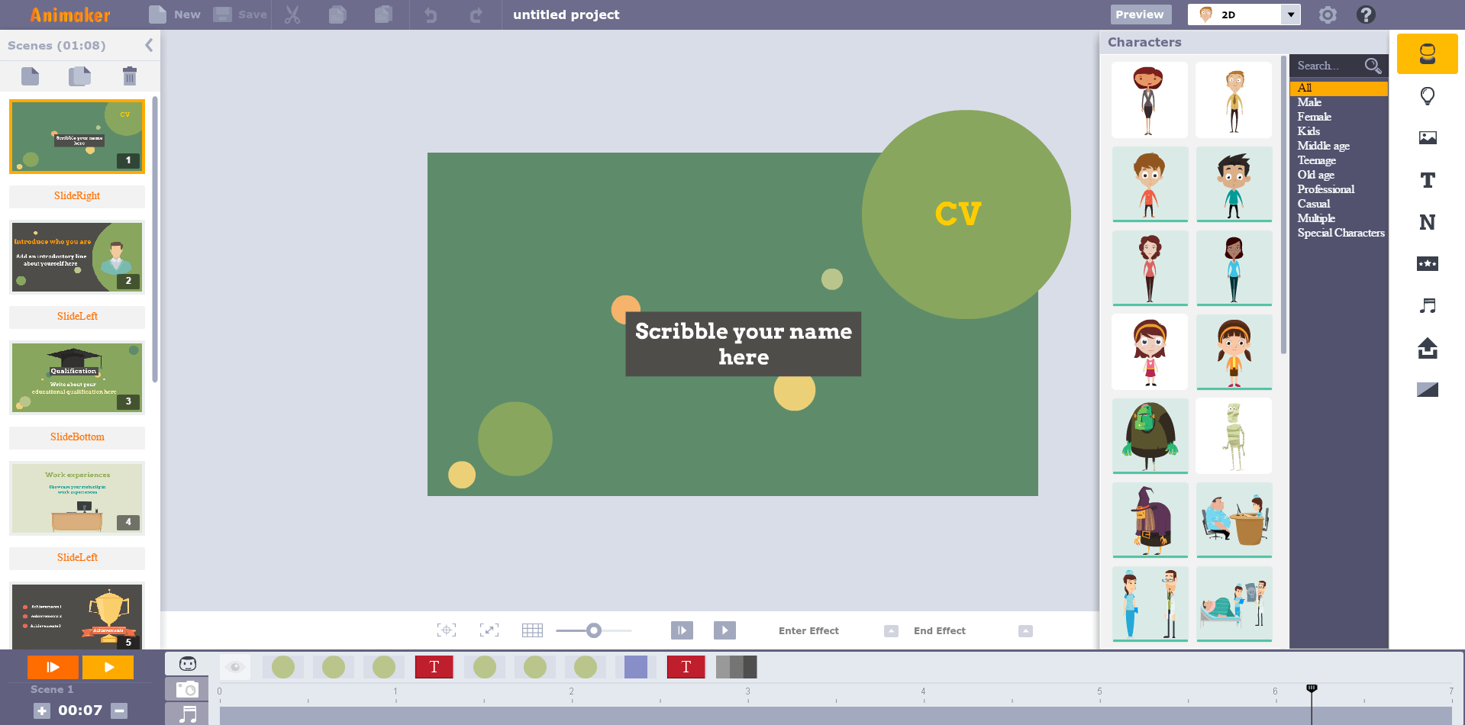Open the Characters library icon
Viewport: 1465px width, 725px height.
tap(1426, 54)
